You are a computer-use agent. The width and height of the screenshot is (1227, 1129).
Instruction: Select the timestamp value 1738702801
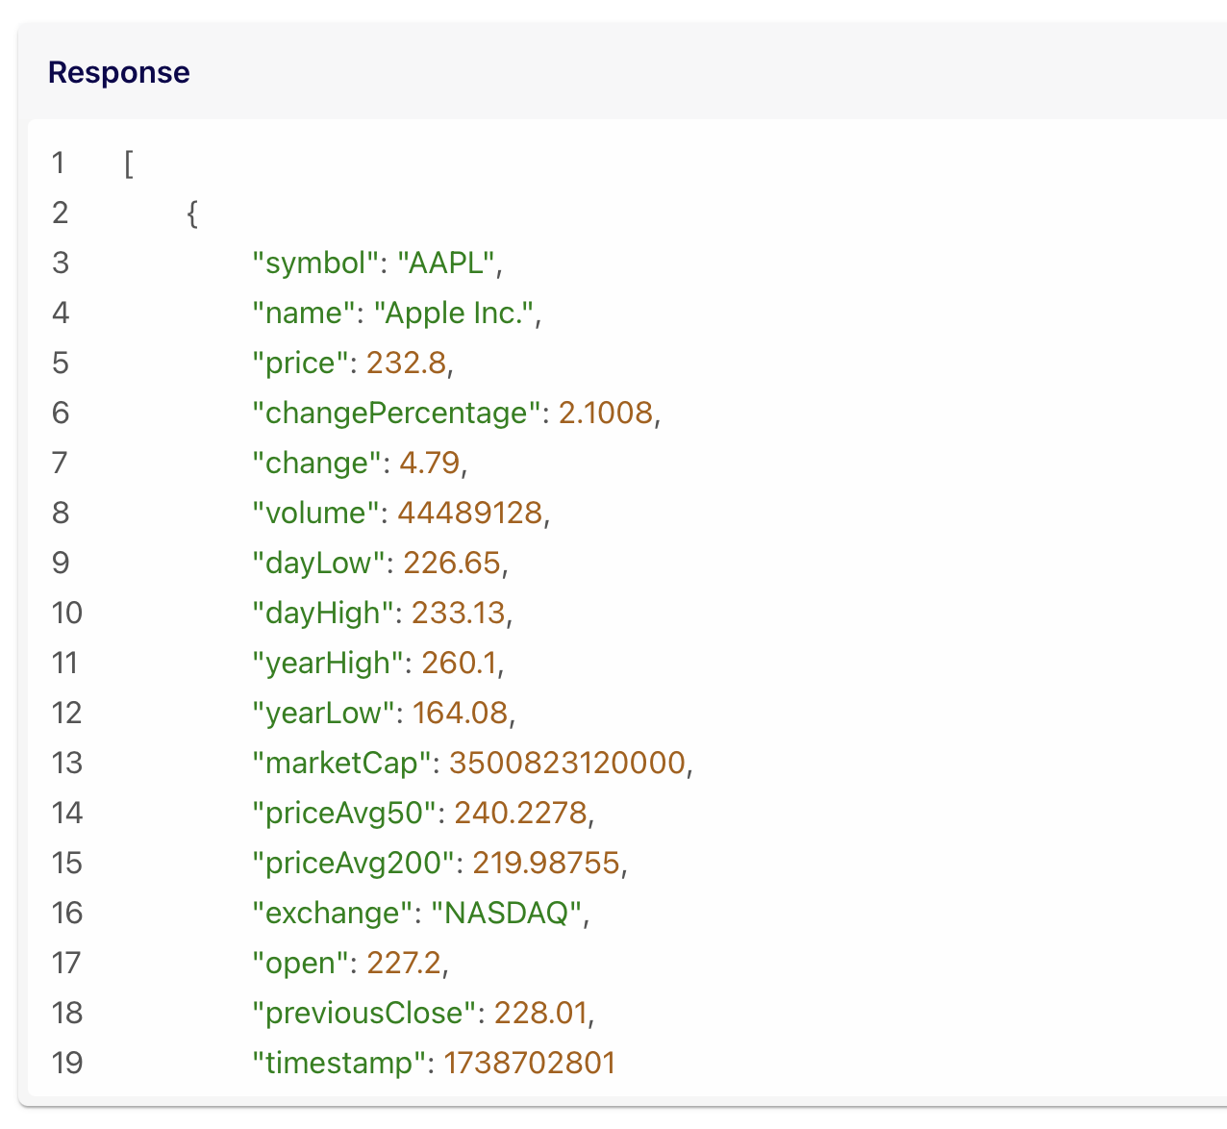tap(529, 1063)
